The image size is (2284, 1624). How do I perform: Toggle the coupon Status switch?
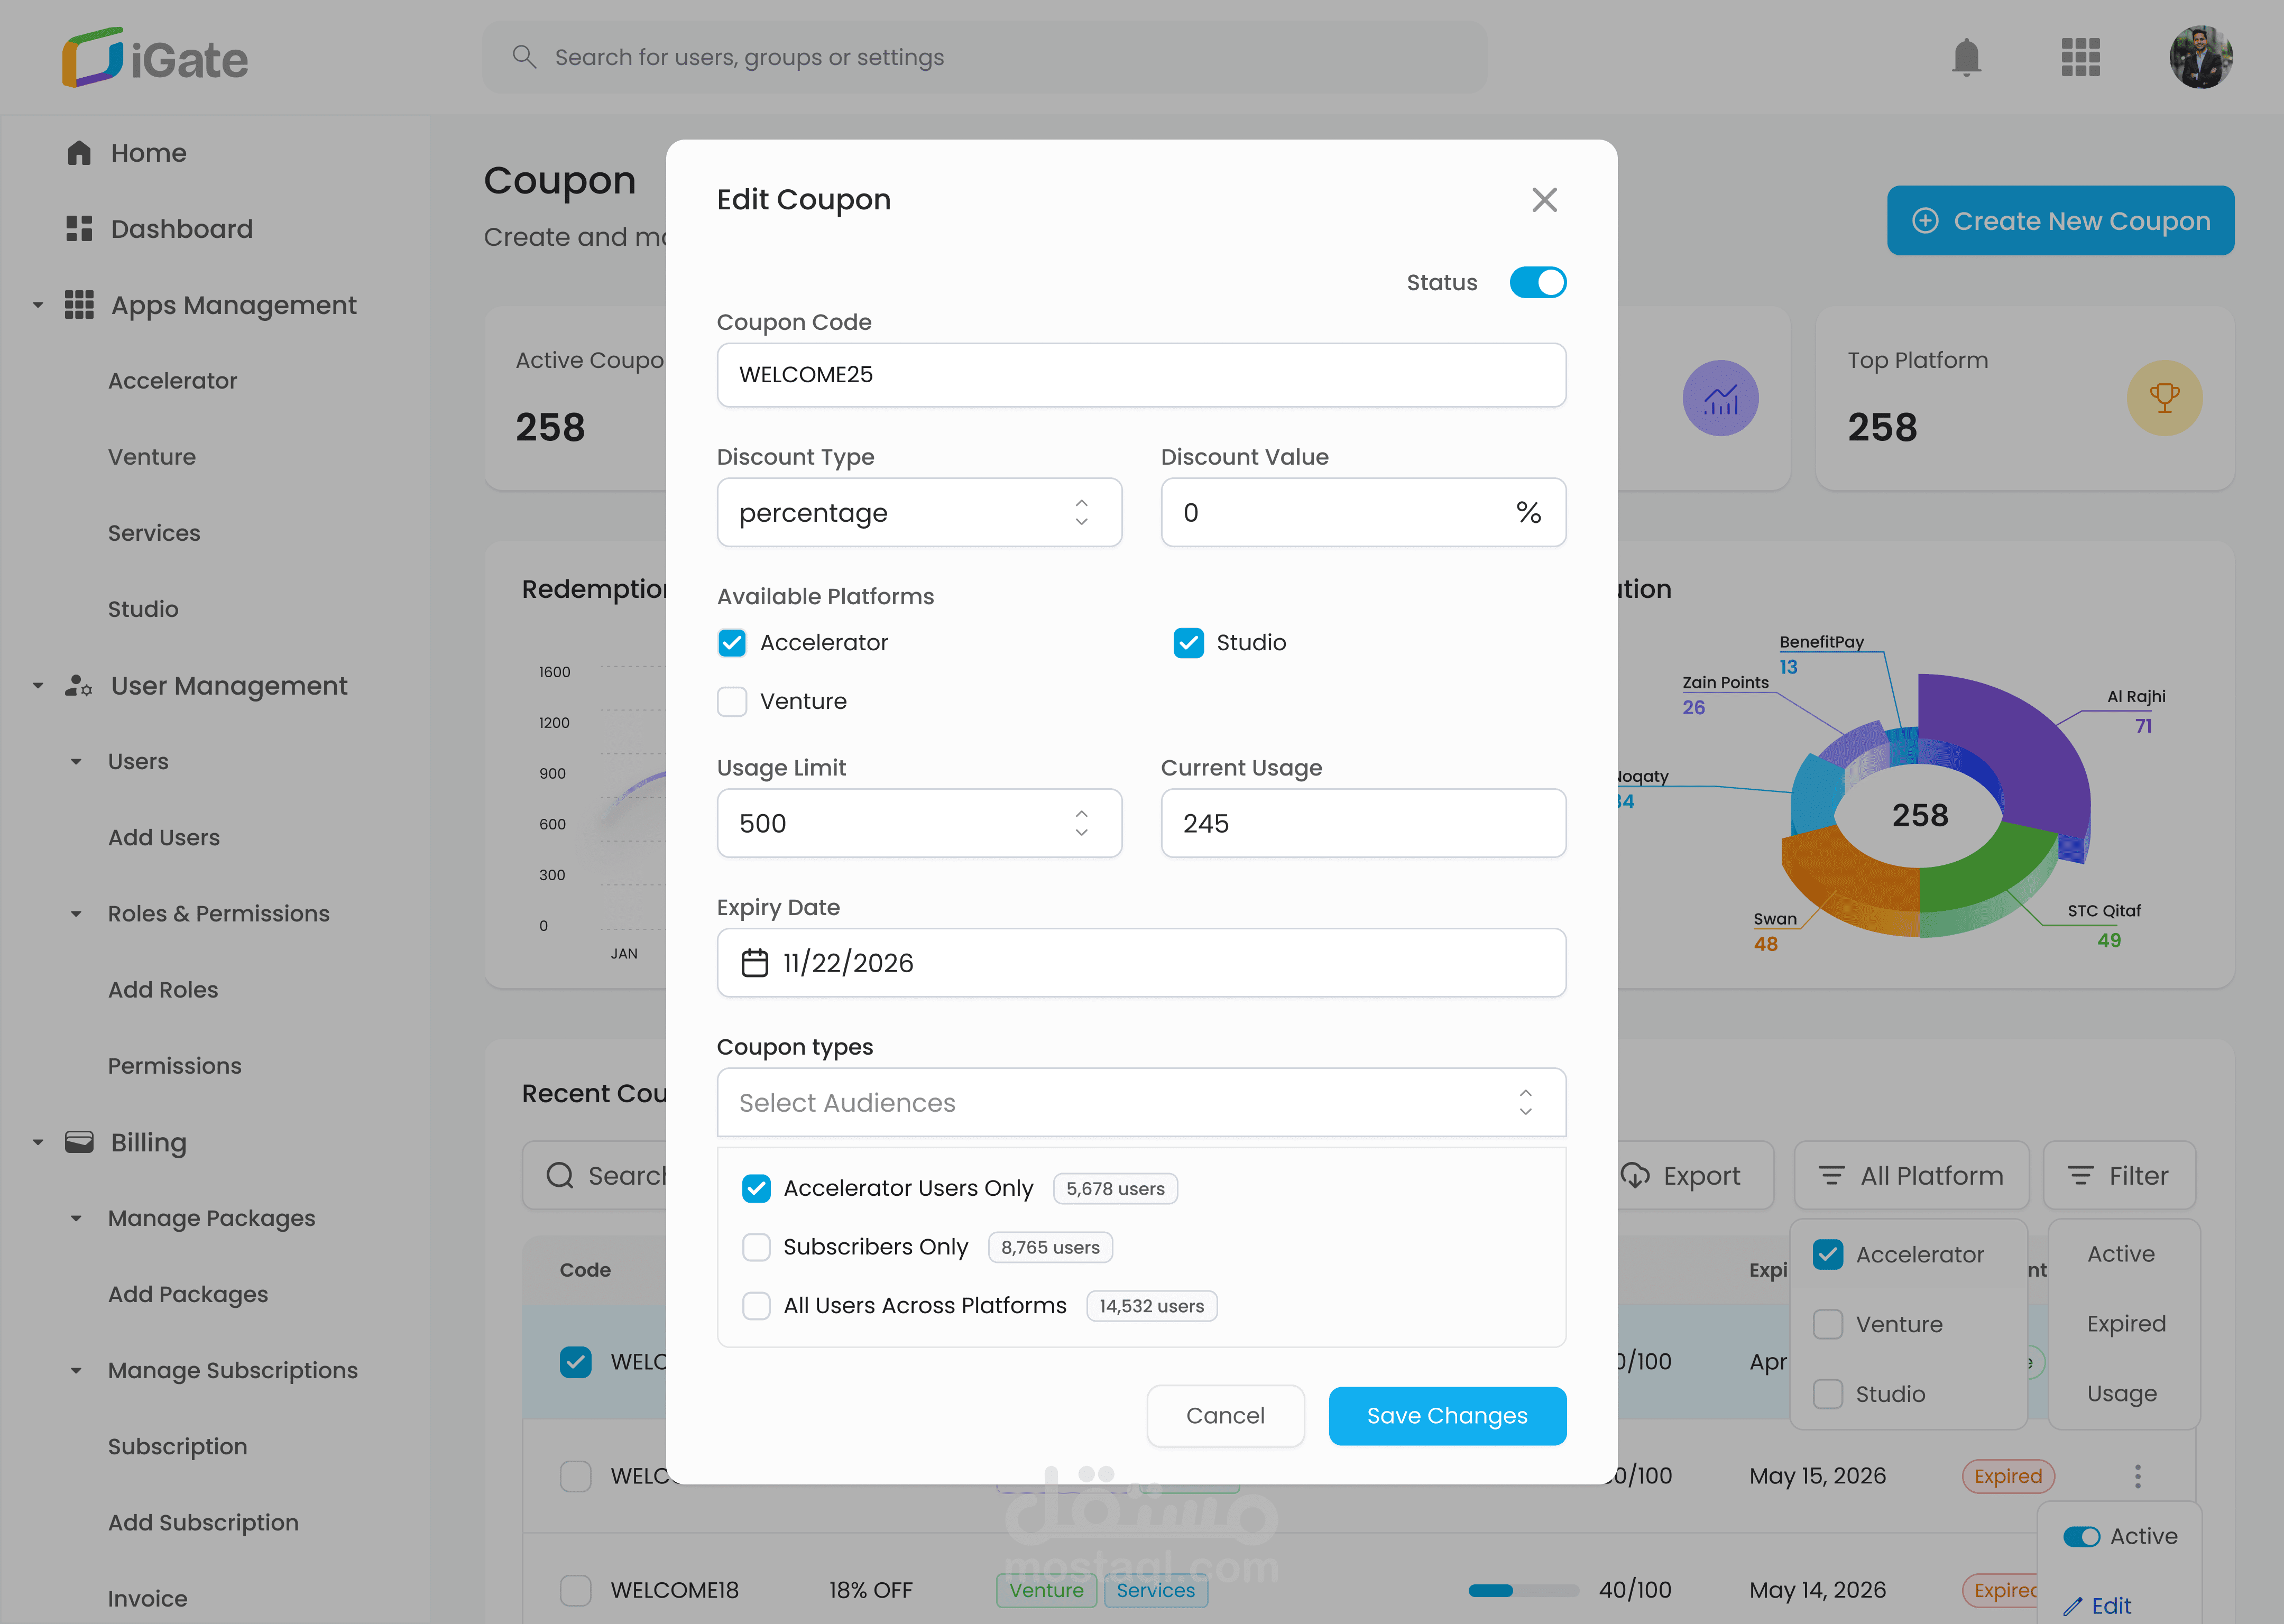(x=1537, y=283)
